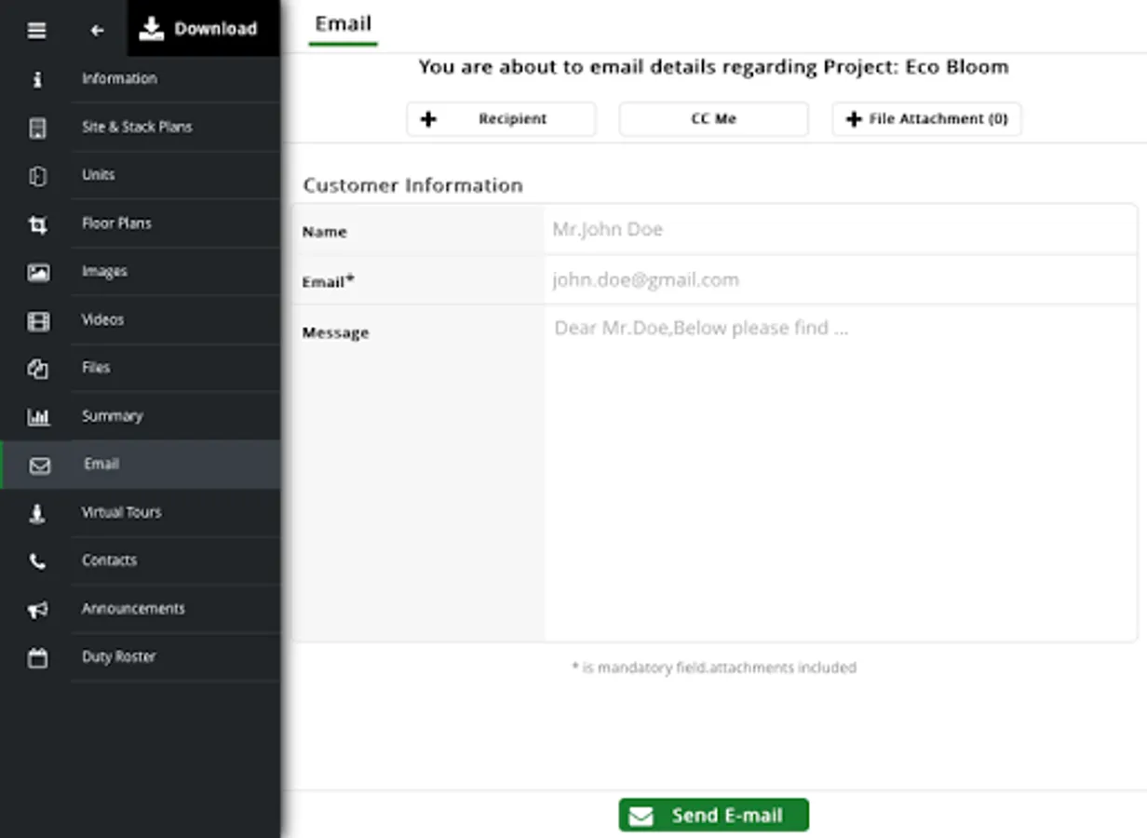Open the Duty Roster calendar icon
Viewport: 1147px width, 838px height.
click(37, 658)
